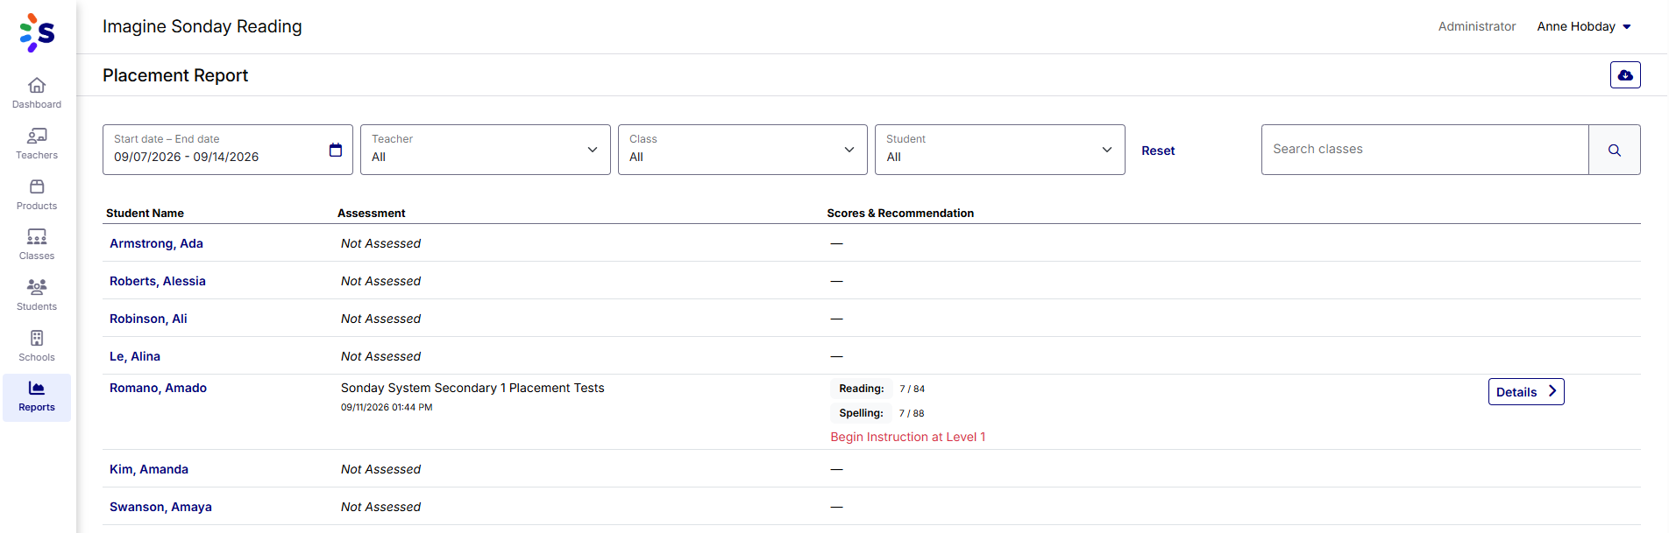1669x533 pixels.
Task: Open student Armstrong, Ada
Action: click(156, 243)
